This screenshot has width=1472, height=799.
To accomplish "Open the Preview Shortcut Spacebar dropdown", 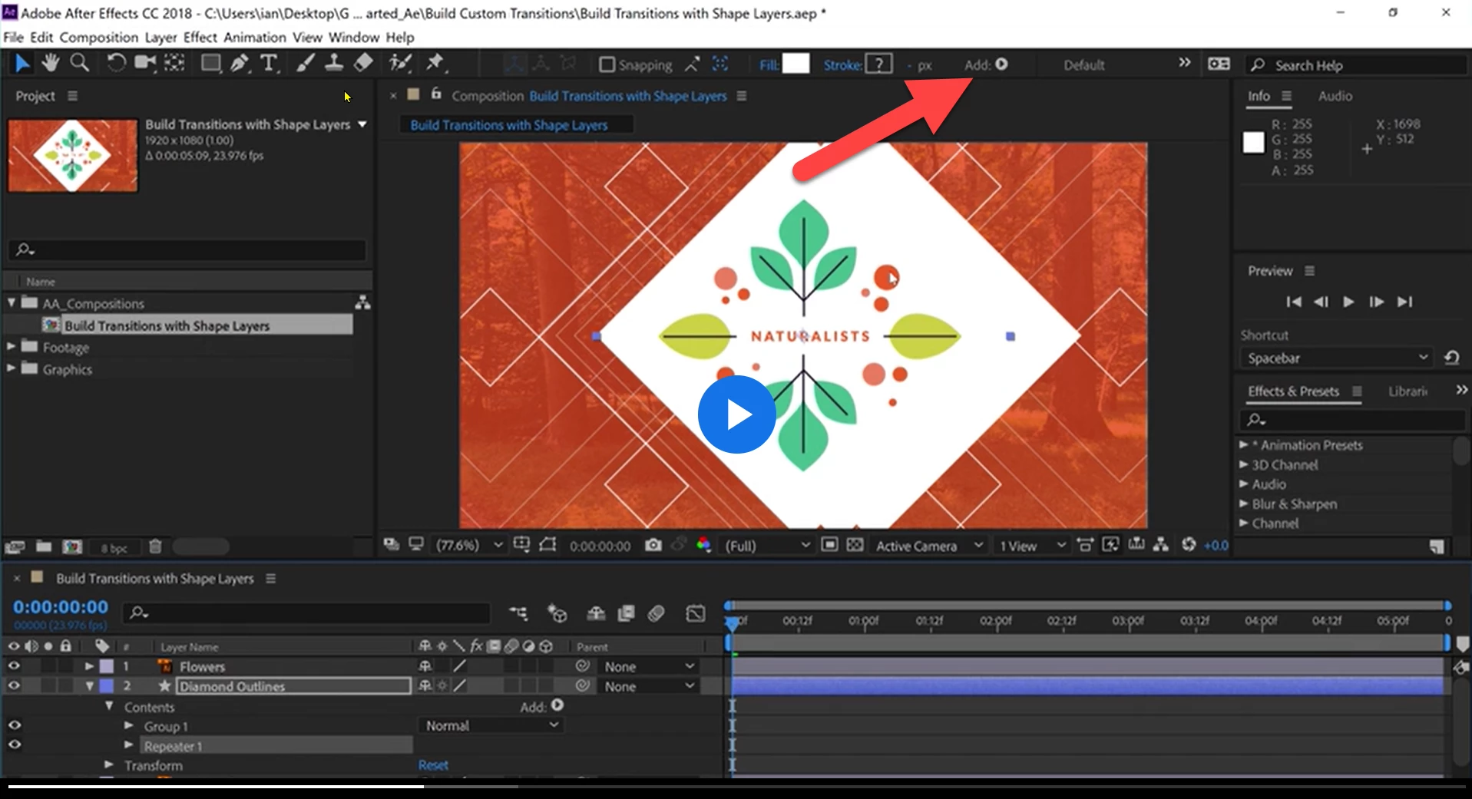I will point(1336,358).
